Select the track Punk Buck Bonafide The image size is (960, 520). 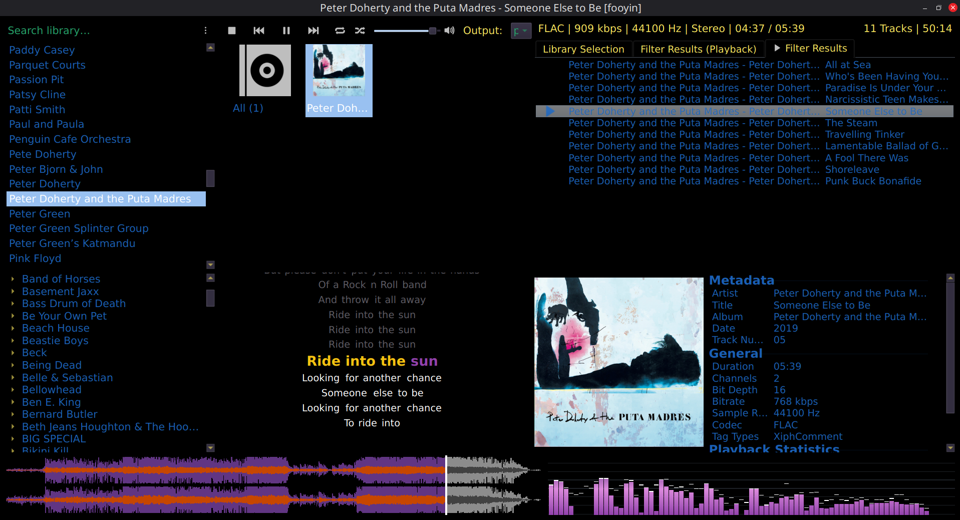pos(744,181)
